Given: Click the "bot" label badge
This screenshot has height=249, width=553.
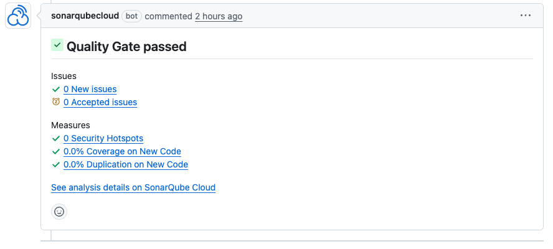Looking at the screenshot, I should pyautogui.click(x=131, y=16).
